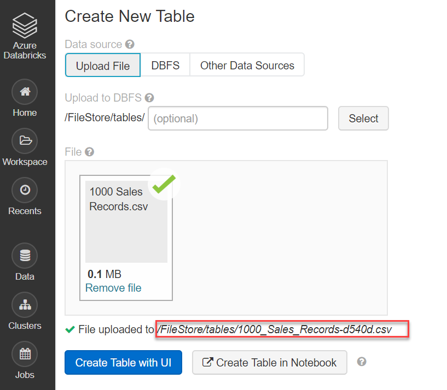Show Recents via the clock icon

[25, 190]
